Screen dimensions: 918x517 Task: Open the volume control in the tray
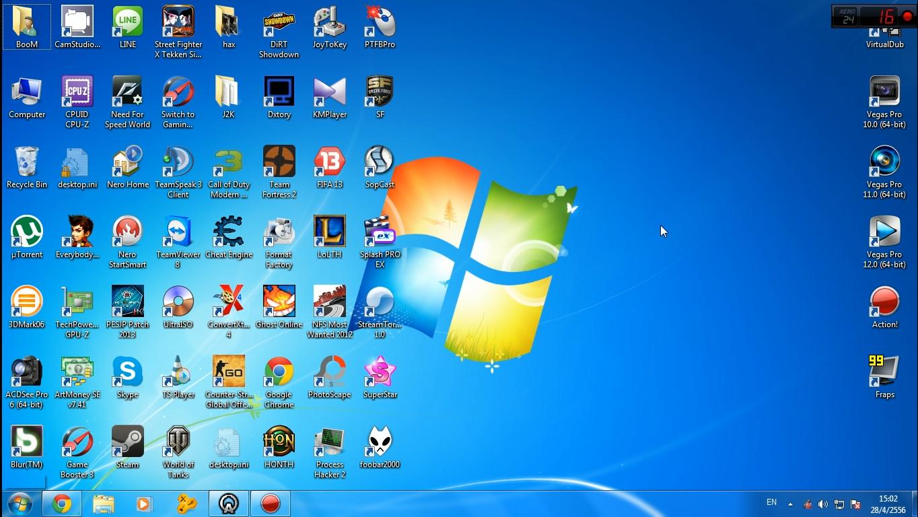[822, 504]
